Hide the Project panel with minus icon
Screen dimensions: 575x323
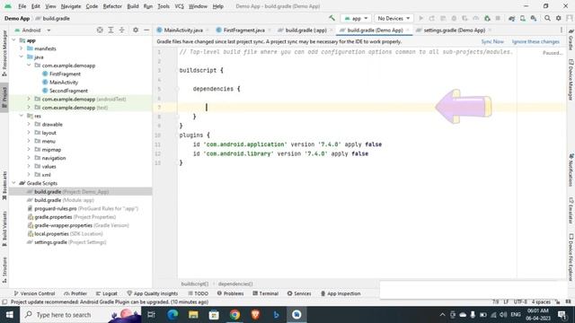click(146, 30)
